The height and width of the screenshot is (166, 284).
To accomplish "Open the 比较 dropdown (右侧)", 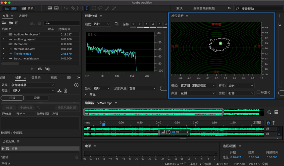I will click(241, 93).
